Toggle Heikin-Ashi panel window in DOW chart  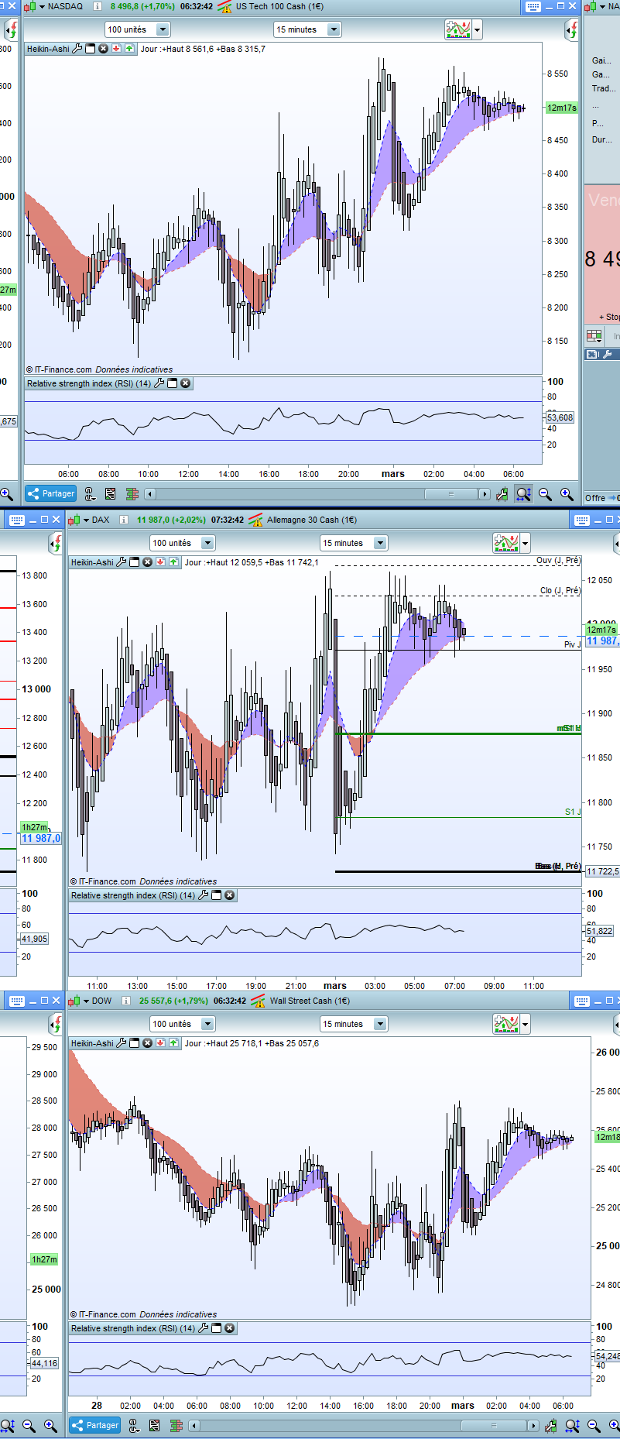(x=135, y=1043)
